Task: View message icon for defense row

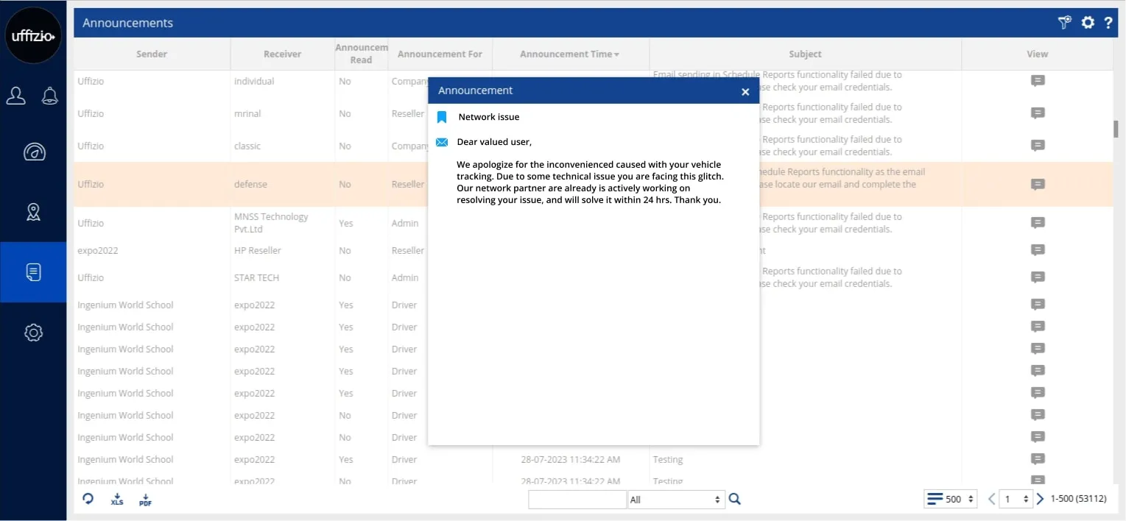Action: [1038, 185]
